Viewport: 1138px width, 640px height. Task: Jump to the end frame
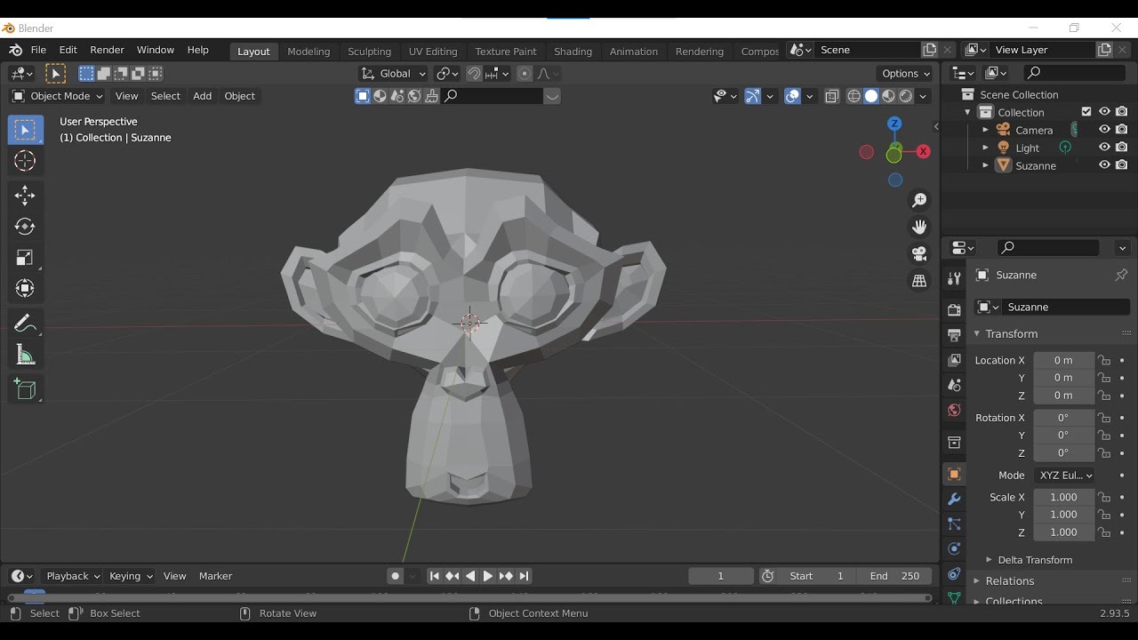tap(524, 576)
